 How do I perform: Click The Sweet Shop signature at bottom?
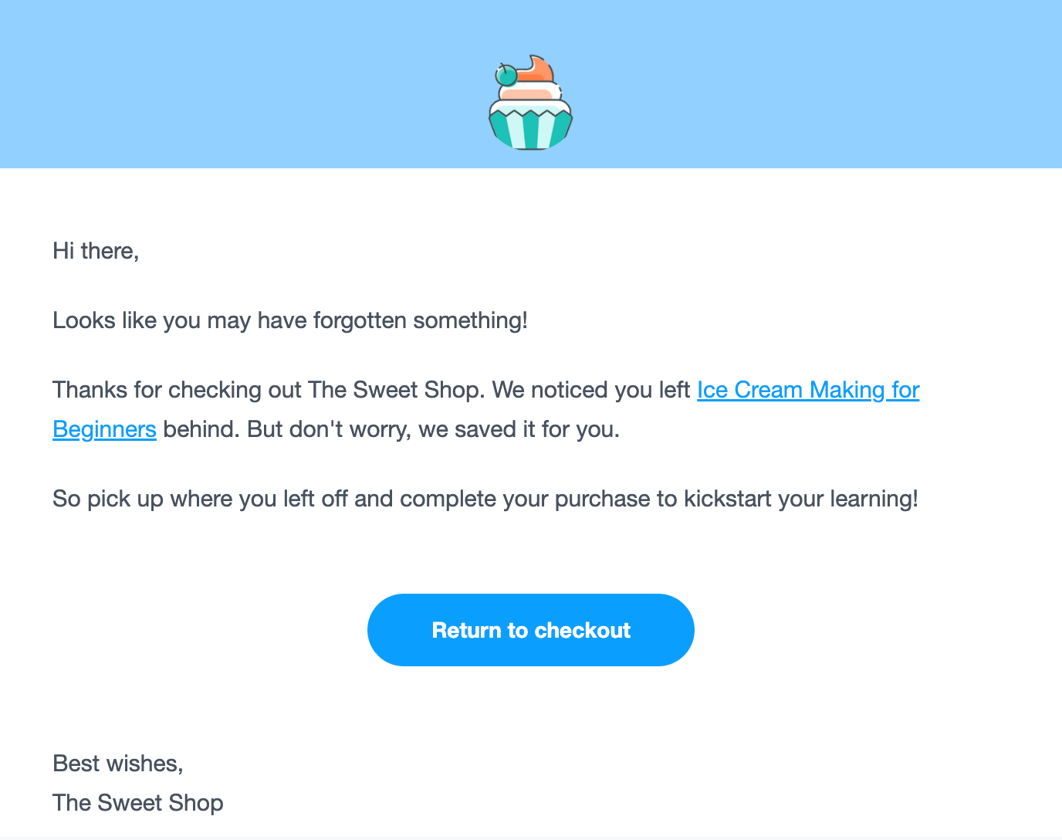(138, 803)
